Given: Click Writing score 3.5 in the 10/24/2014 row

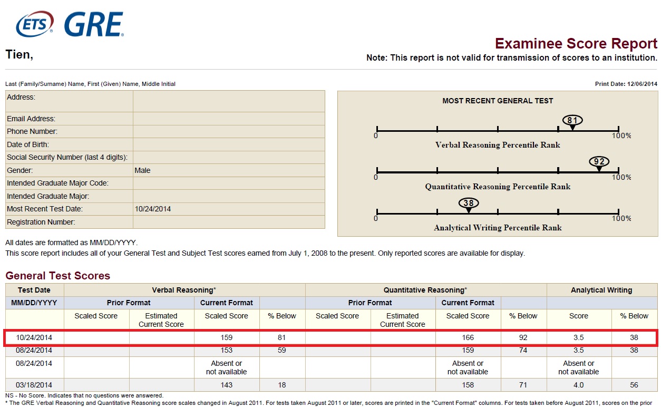Looking at the screenshot, I should tap(578, 337).
